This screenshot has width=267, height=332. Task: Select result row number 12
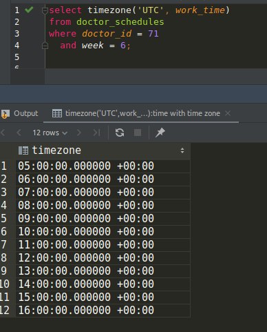pyautogui.click(x=5, y=311)
